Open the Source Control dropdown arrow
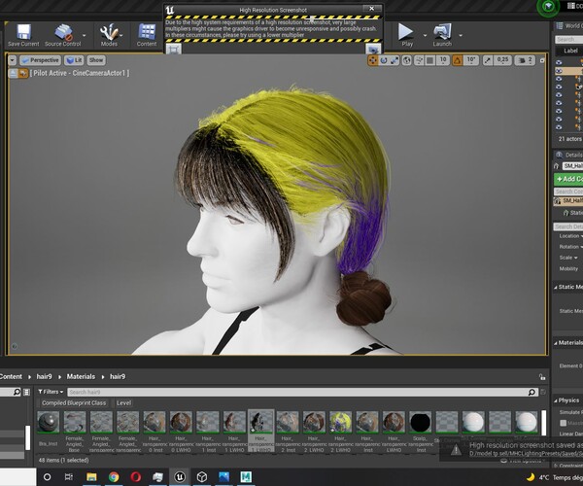This screenshot has width=583, height=486. tap(84, 35)
